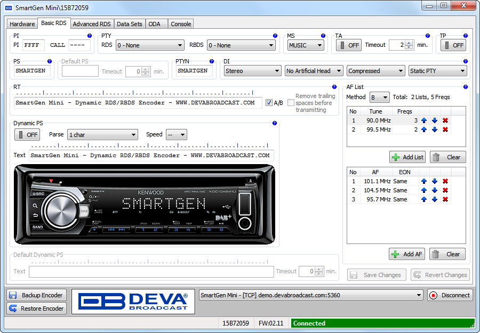Remove the 95.7 MHz AF entry
The height and width of the screenshot is (333, 480).
(445, 199)
